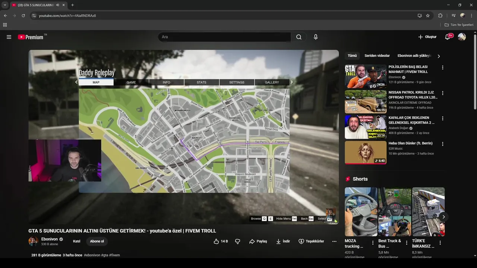This screenshot has width=477, height=268.
Task: Focus the Ara search field
Action: [224, 37]
